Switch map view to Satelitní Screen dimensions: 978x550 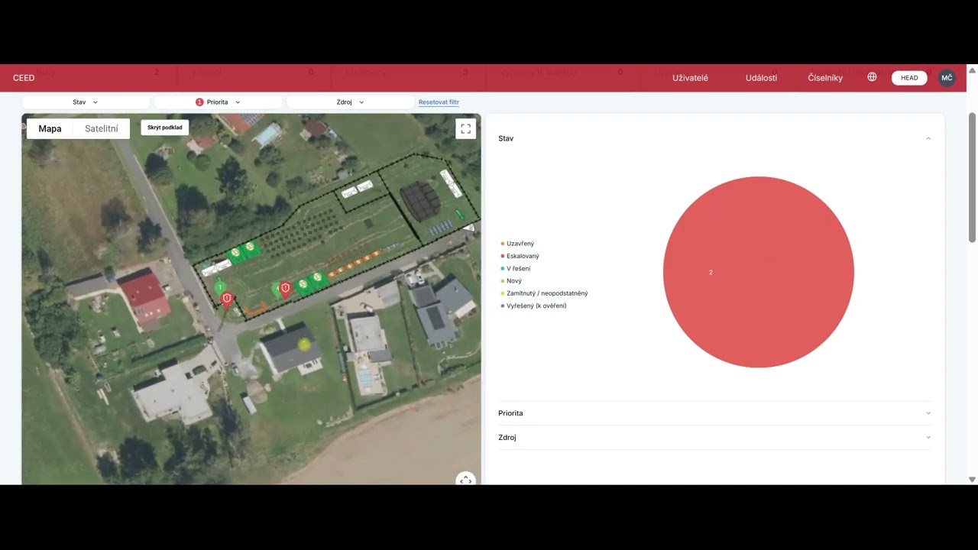102,128
